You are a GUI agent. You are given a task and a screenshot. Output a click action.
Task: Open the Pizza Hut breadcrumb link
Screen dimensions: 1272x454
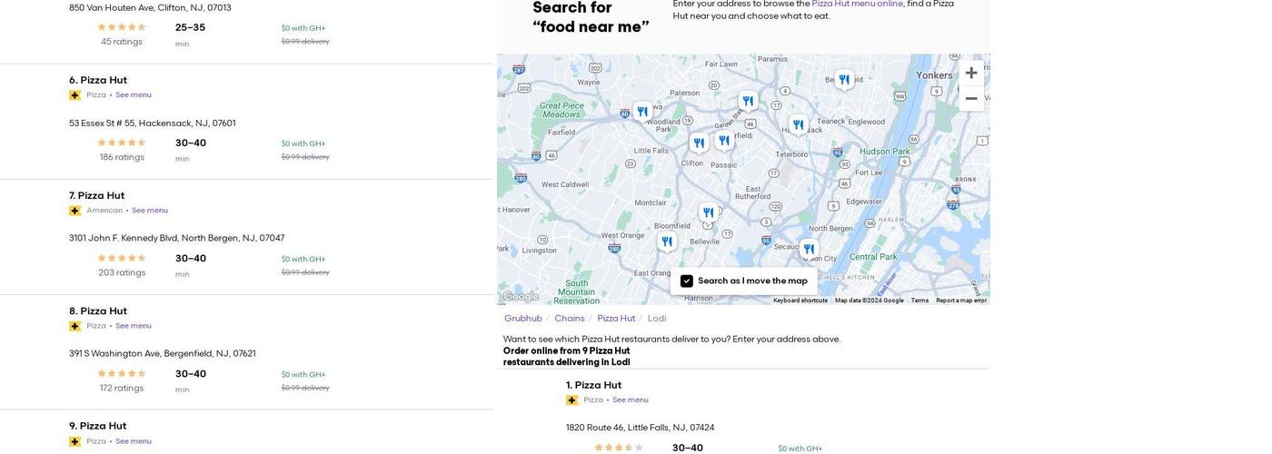pyautogui.click(x=616, y=319)
